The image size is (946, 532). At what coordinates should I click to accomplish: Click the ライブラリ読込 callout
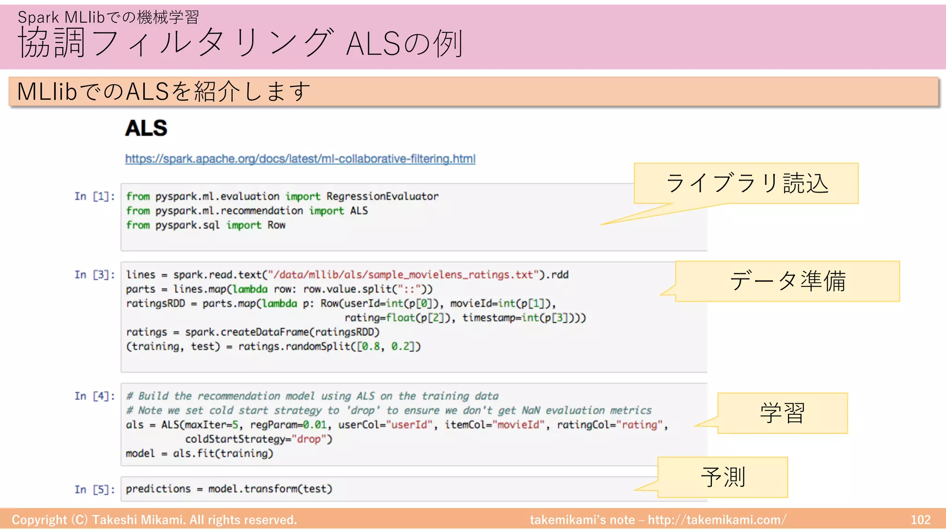pos(746,183)
